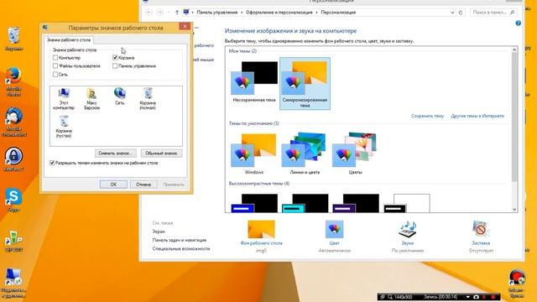Click the 'Сменить значок...' button
Screen dimensions: 537x302
(116, 153)
